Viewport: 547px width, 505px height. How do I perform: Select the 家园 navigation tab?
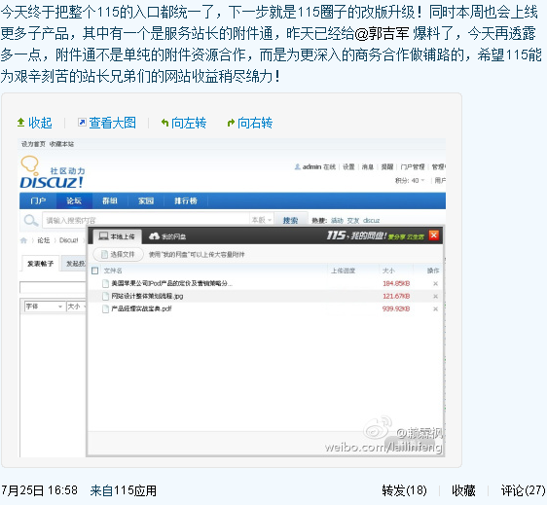[146, 200]
